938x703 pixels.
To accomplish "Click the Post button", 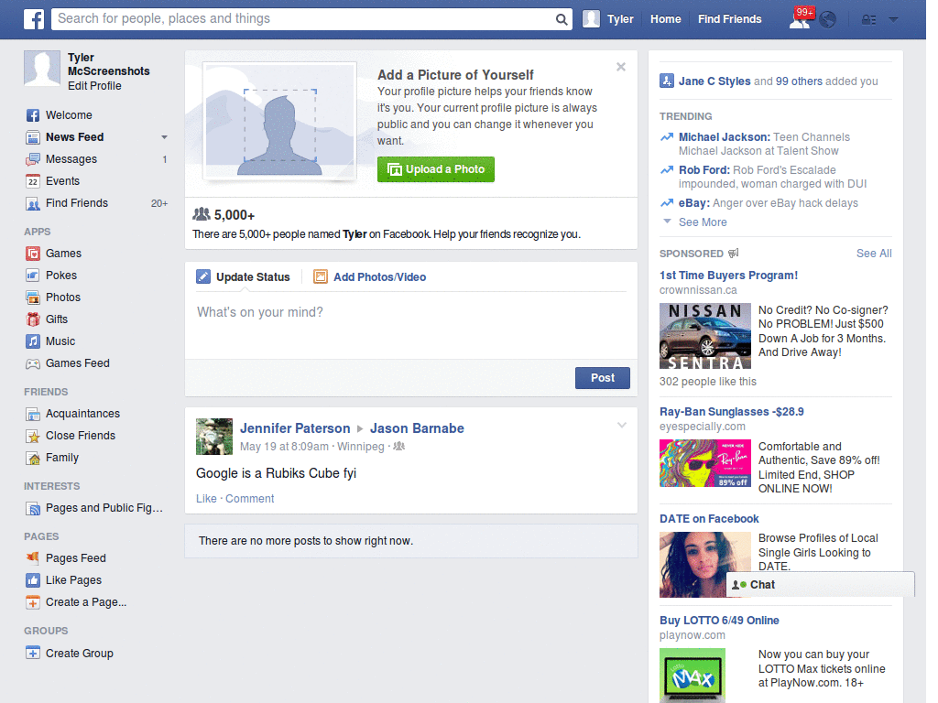I will (603, 378).
